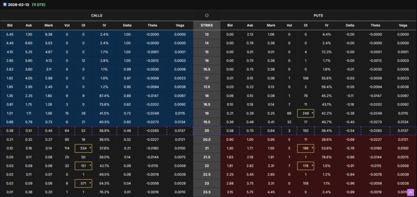The width and height of the screenshot is (417, 197).
Task: Sort by the STRIKE column header
Action: pyautogui.click(x=206, y=26)
